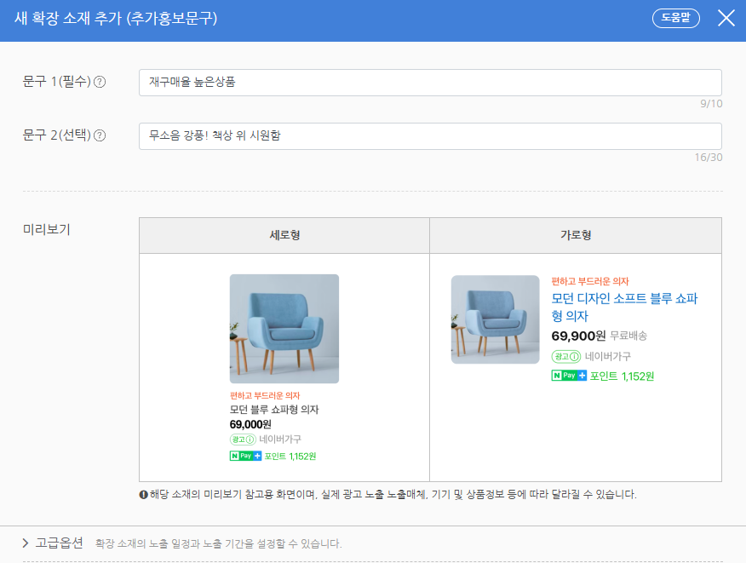Click the N Pay icon in 가로형 preview
The width and height of the screenshot is (746, 563).
coord(563,375)
